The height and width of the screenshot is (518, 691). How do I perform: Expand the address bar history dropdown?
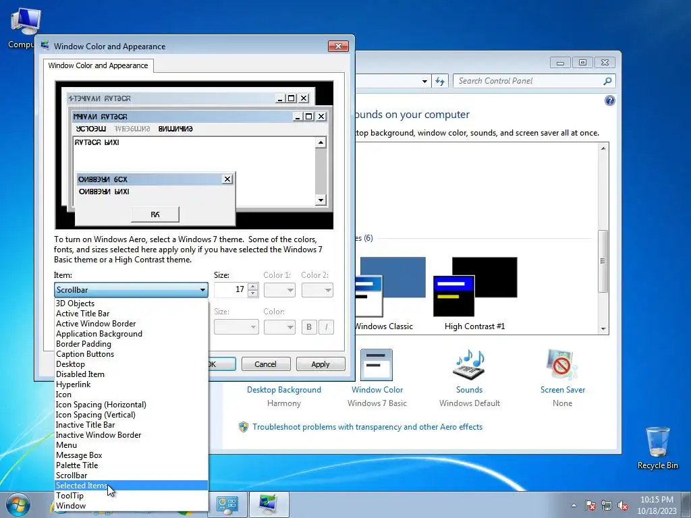pos(424,81)
